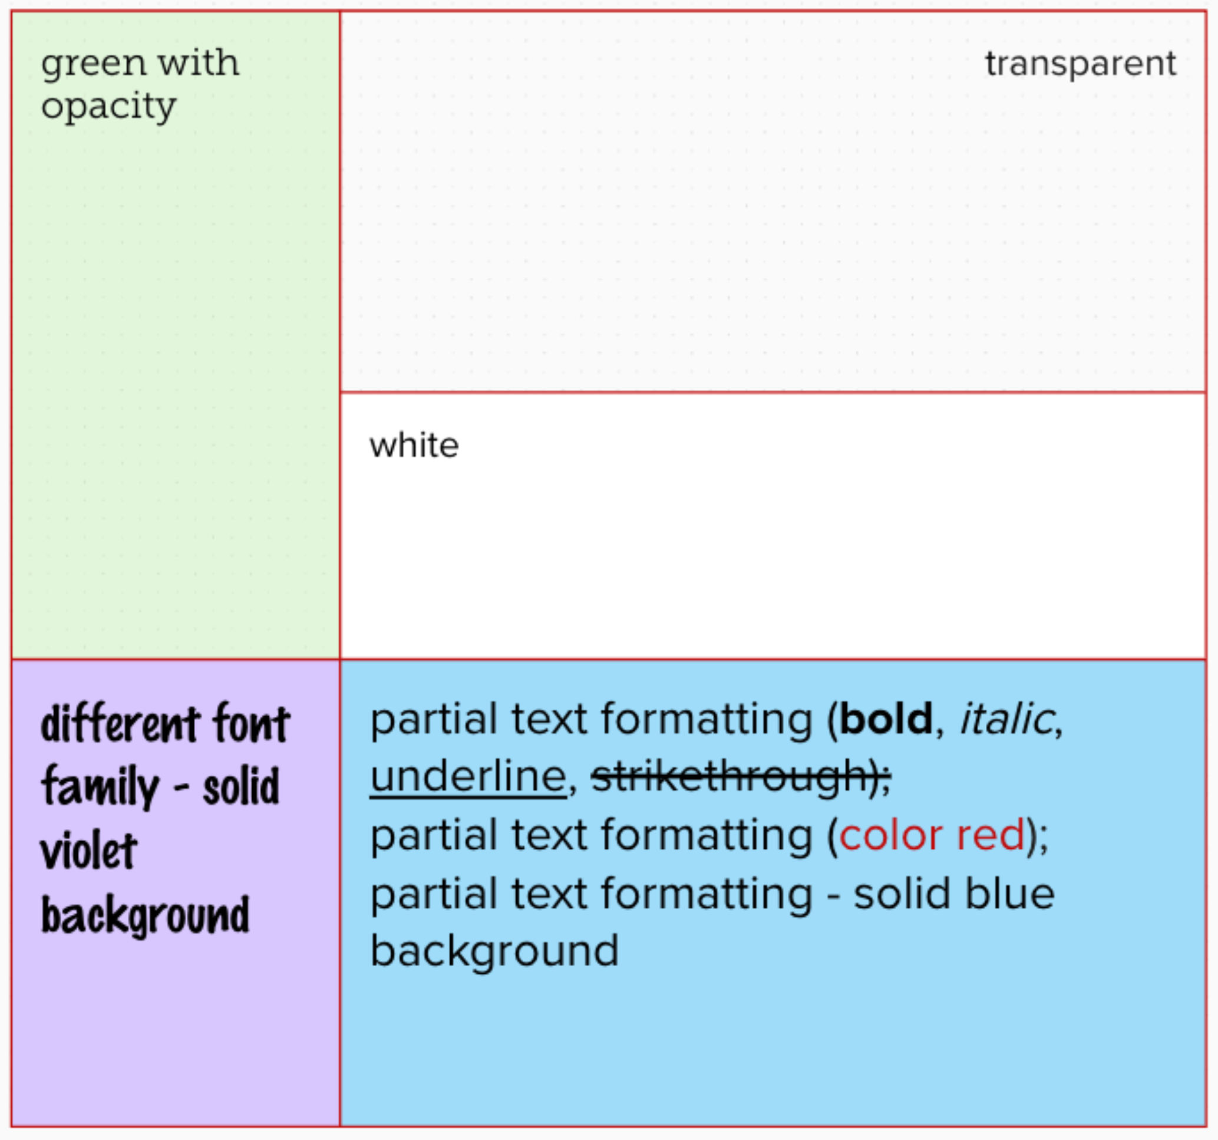Select the "transparent" label in top-right cell
Viewport: 1218px width, 1140px height.
(x=1080, y=63)
